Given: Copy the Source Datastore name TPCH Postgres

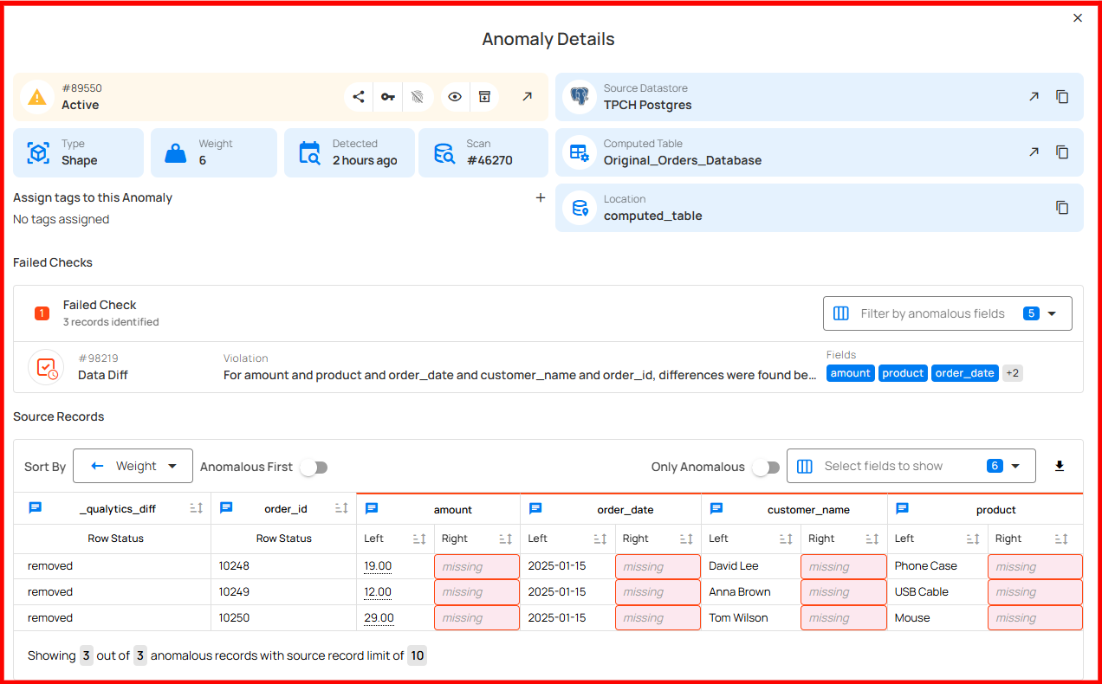Looking at the screenshot, I should coord(1062,97).
